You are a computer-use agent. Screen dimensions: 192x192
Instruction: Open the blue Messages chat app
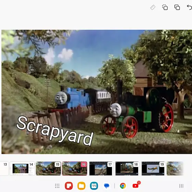107,186
